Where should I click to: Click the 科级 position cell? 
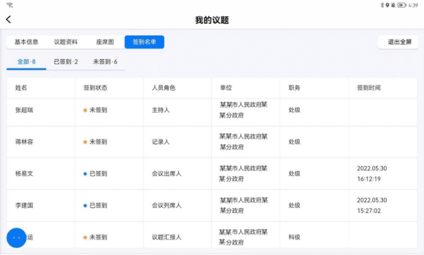point(294,237)
